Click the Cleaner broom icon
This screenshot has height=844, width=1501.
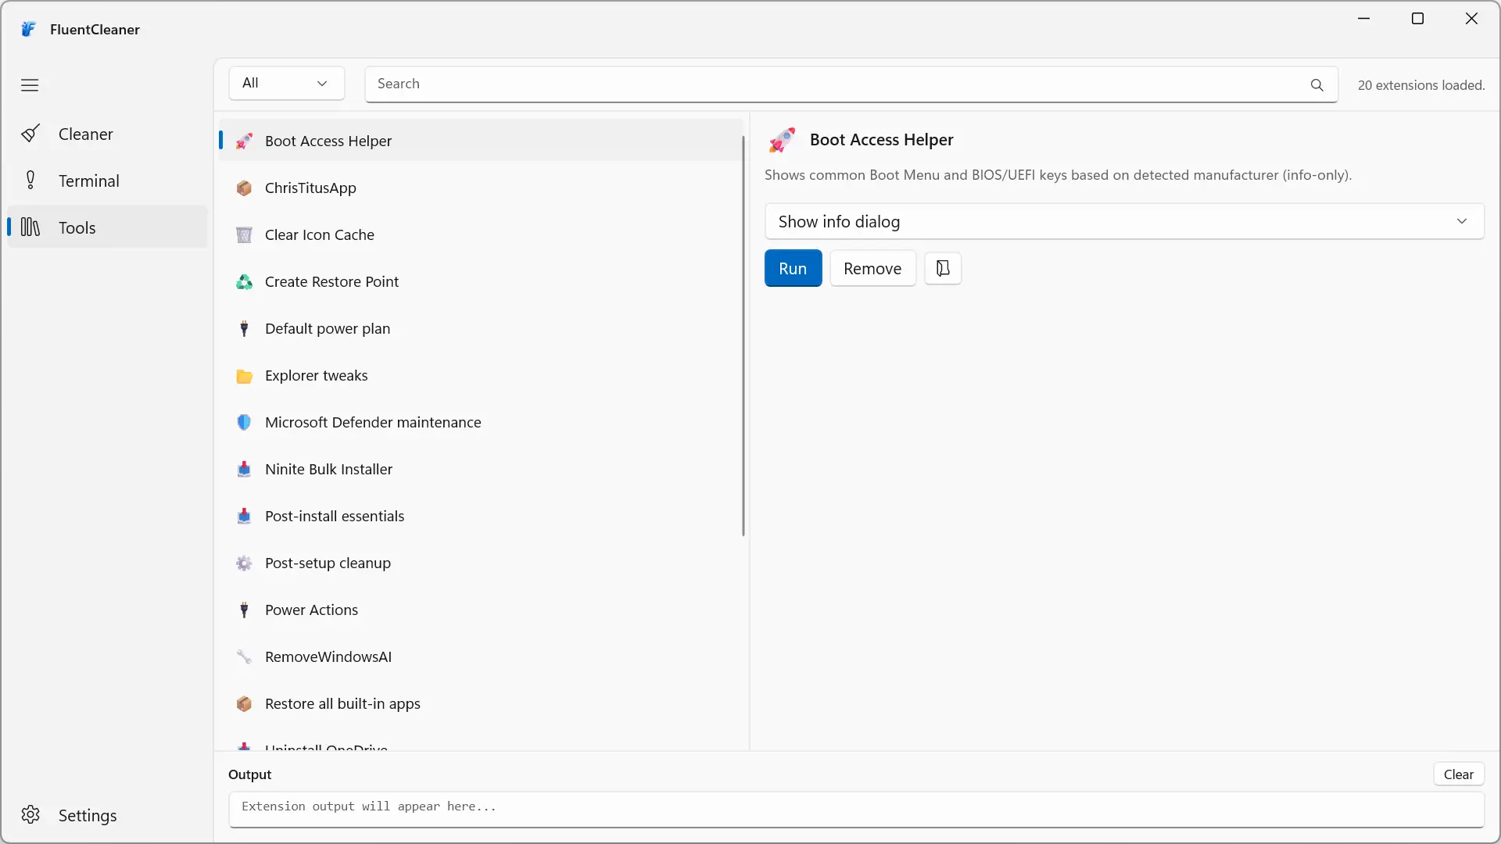tap(30, 134)
